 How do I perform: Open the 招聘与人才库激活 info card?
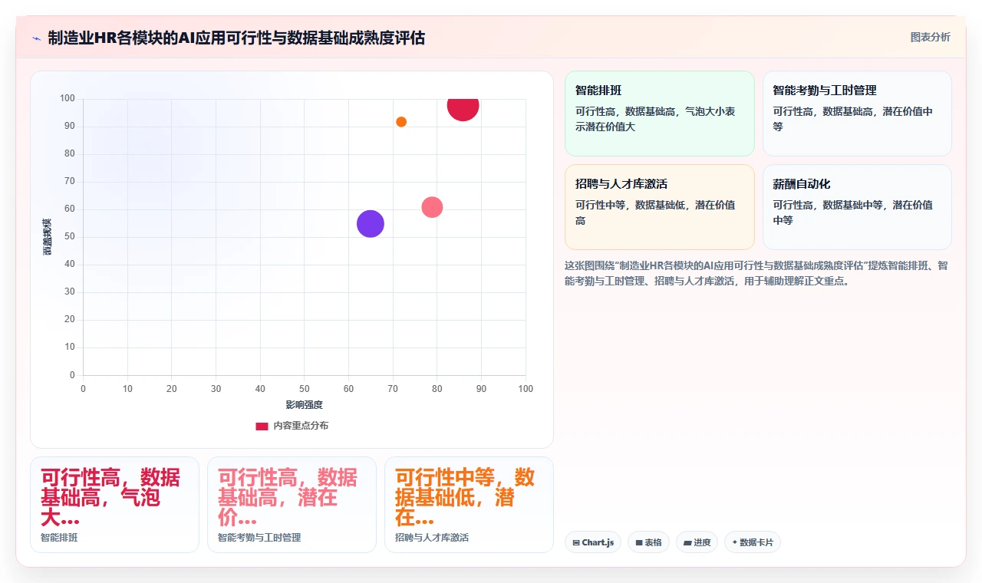tap(660, 207)
